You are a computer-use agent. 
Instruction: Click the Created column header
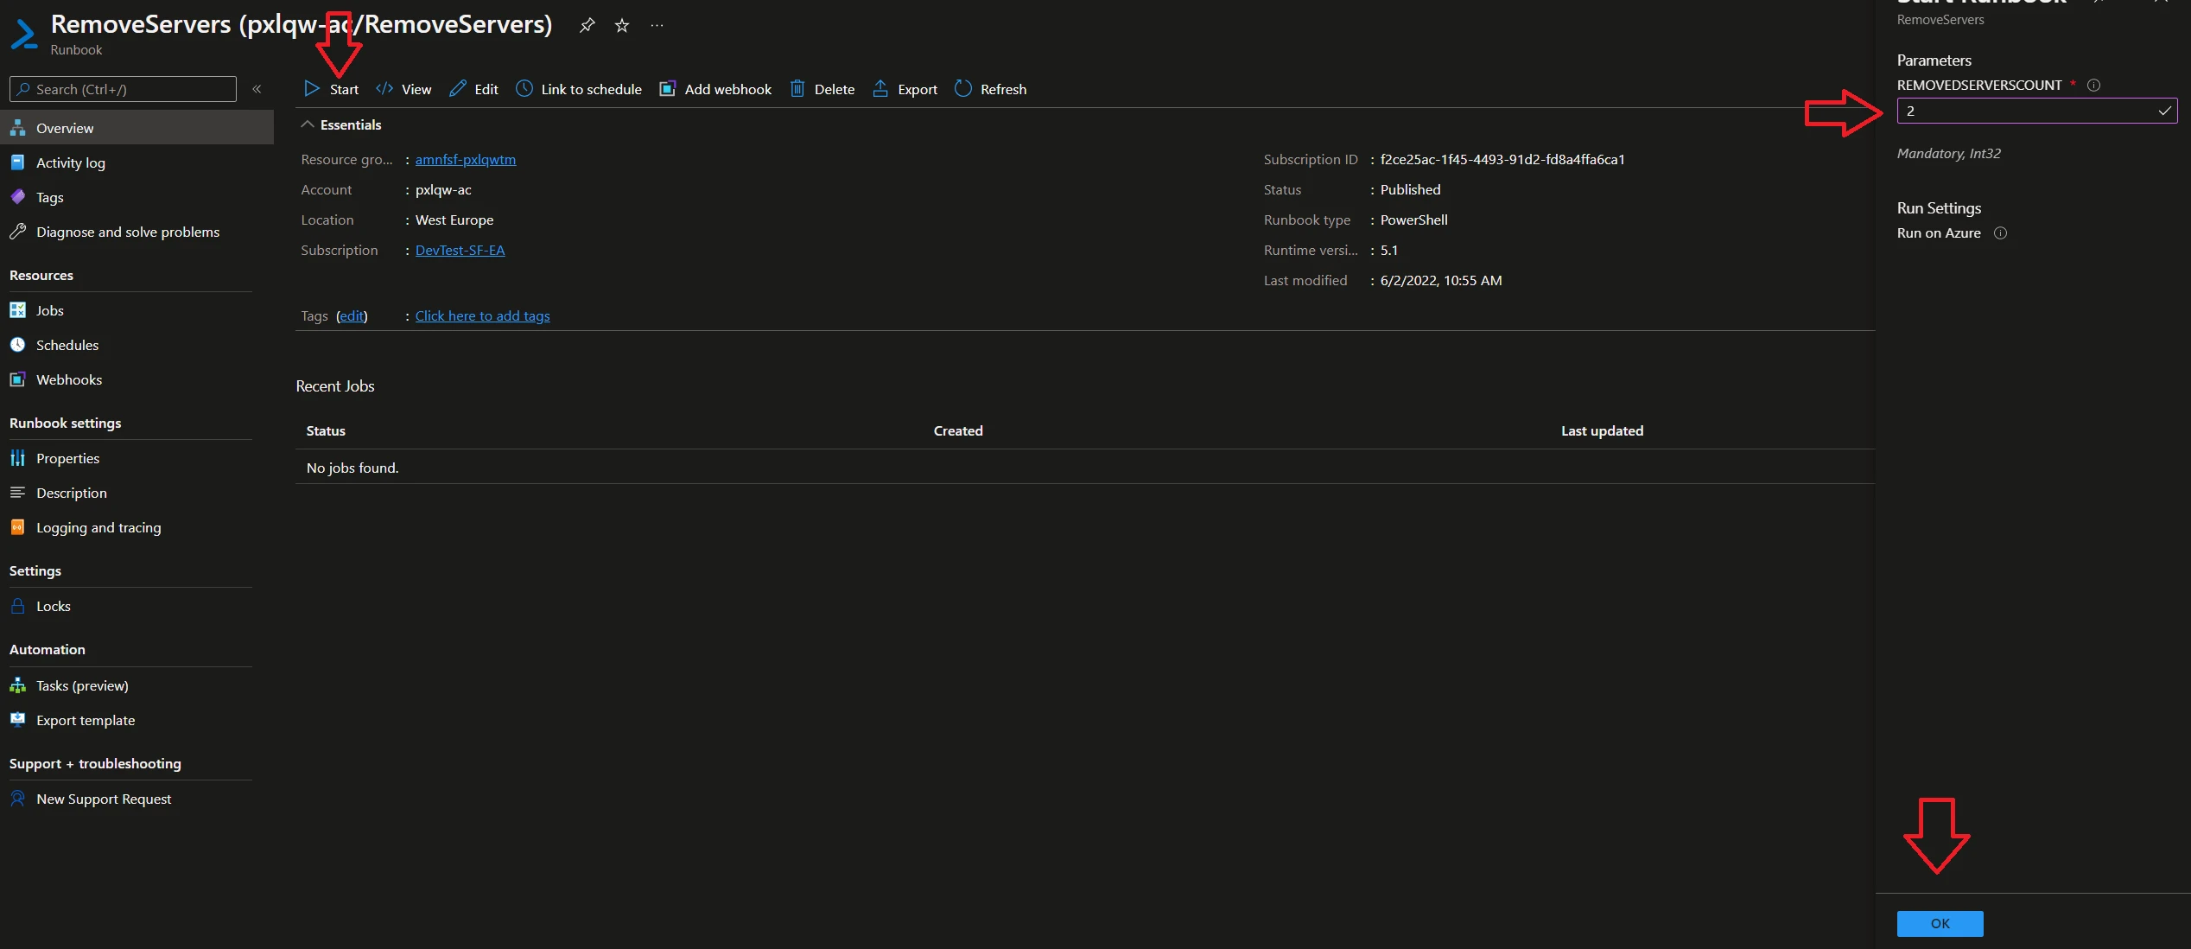point(958,430)
